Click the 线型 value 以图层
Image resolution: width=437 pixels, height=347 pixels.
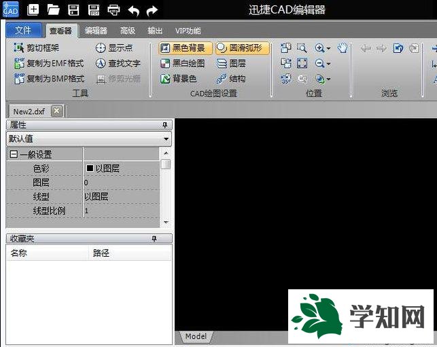[122, 197]
